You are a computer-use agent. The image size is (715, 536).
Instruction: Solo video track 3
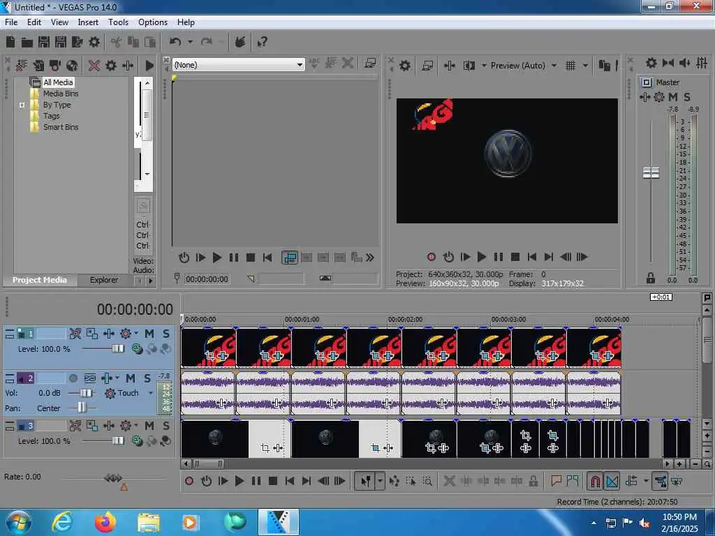[x=166, y=426]
